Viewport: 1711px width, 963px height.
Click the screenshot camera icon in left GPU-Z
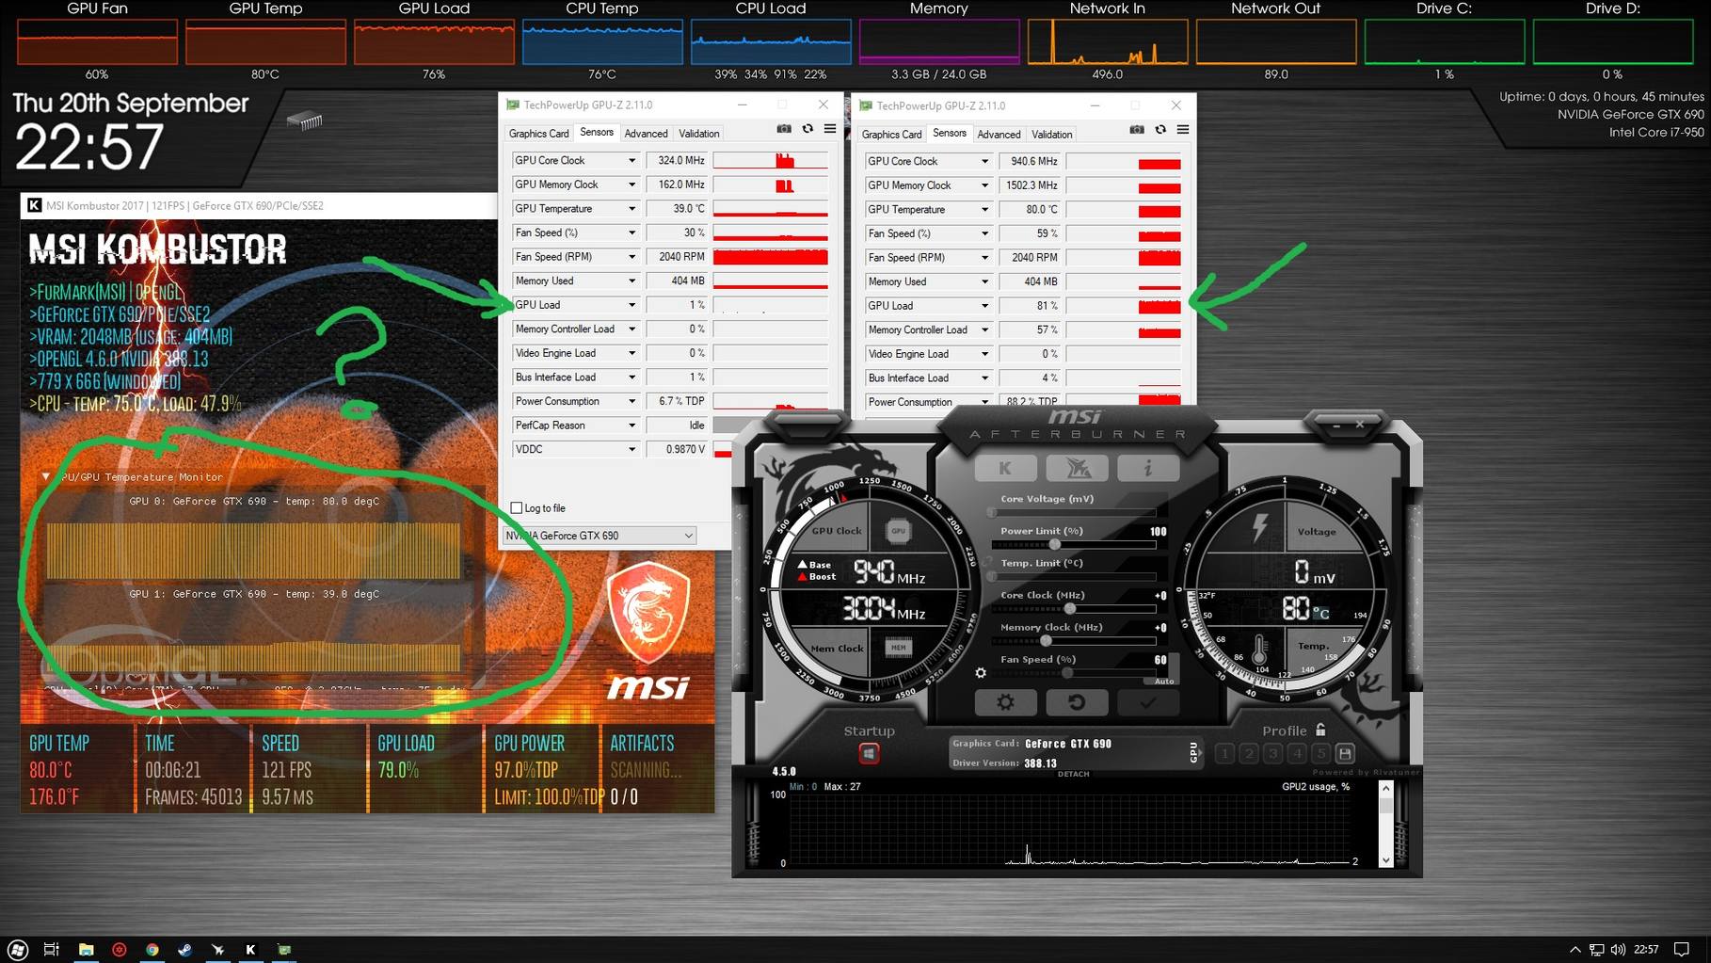pos(784,129)
